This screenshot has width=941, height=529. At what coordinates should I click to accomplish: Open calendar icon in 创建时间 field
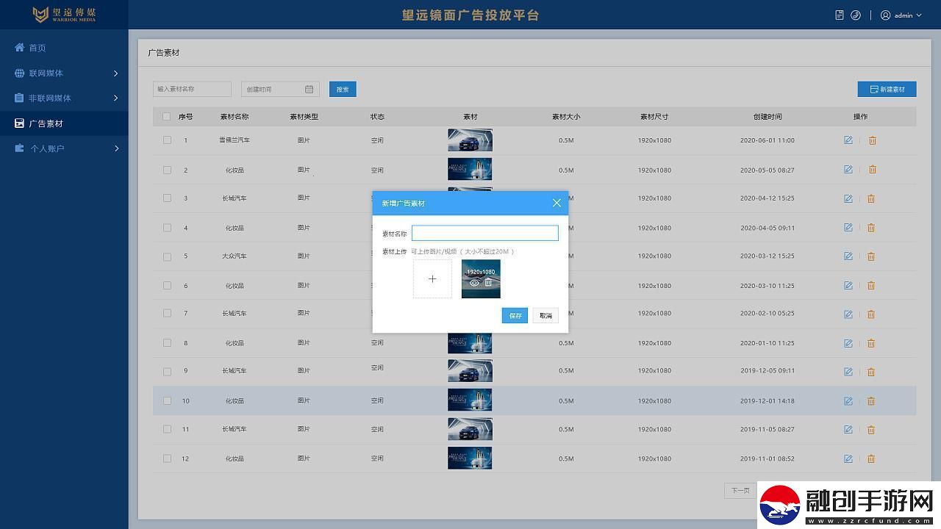point(310,89)
